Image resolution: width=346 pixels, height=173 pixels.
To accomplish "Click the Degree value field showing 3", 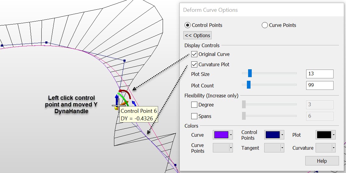I will (x=320, y=105).
